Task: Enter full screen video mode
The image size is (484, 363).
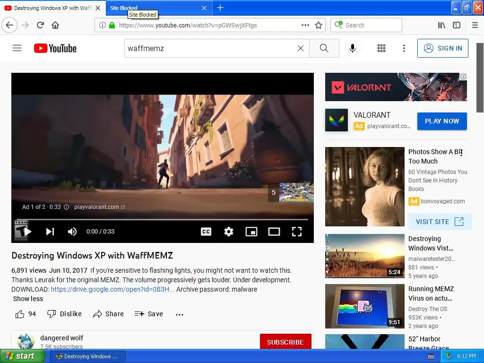Action: [x=297, y=232]
